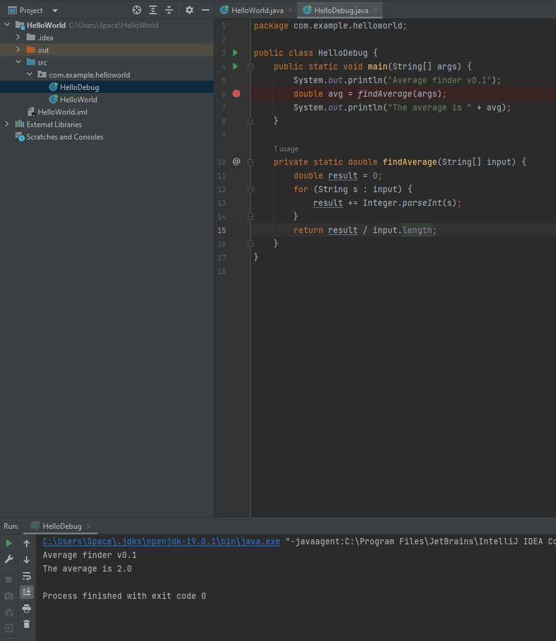This screenshot has height=641, width=556.
Task: Rerun the HelloDebug application
Action: (9, 542)
